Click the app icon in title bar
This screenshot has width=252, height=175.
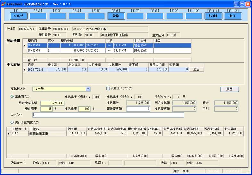4,4
